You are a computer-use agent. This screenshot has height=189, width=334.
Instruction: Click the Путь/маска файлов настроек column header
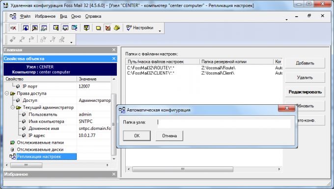tap(163, 62)
